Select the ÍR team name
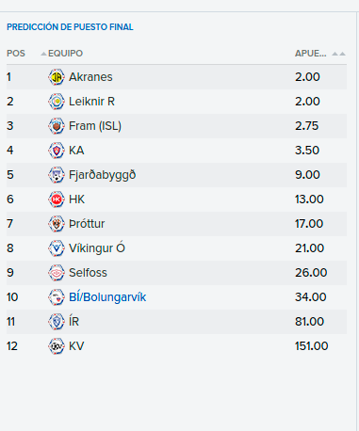This screenshot has width=359, height=431. pyautogui.click(x=73, y=321)
